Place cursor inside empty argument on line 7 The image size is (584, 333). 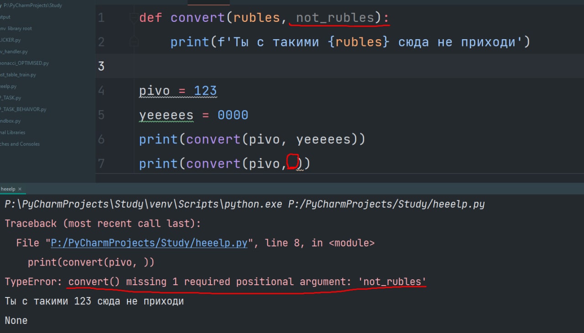pos(292,163)
